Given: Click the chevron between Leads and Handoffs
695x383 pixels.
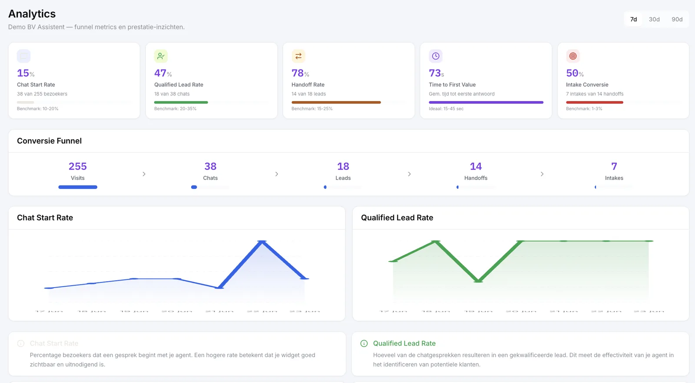Looking at the screenshot, I should click(x=409, y=174).
